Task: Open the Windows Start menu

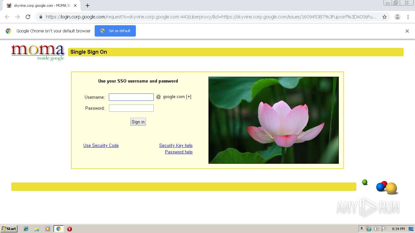Action: pyautogui.click(x=9, y=228)
